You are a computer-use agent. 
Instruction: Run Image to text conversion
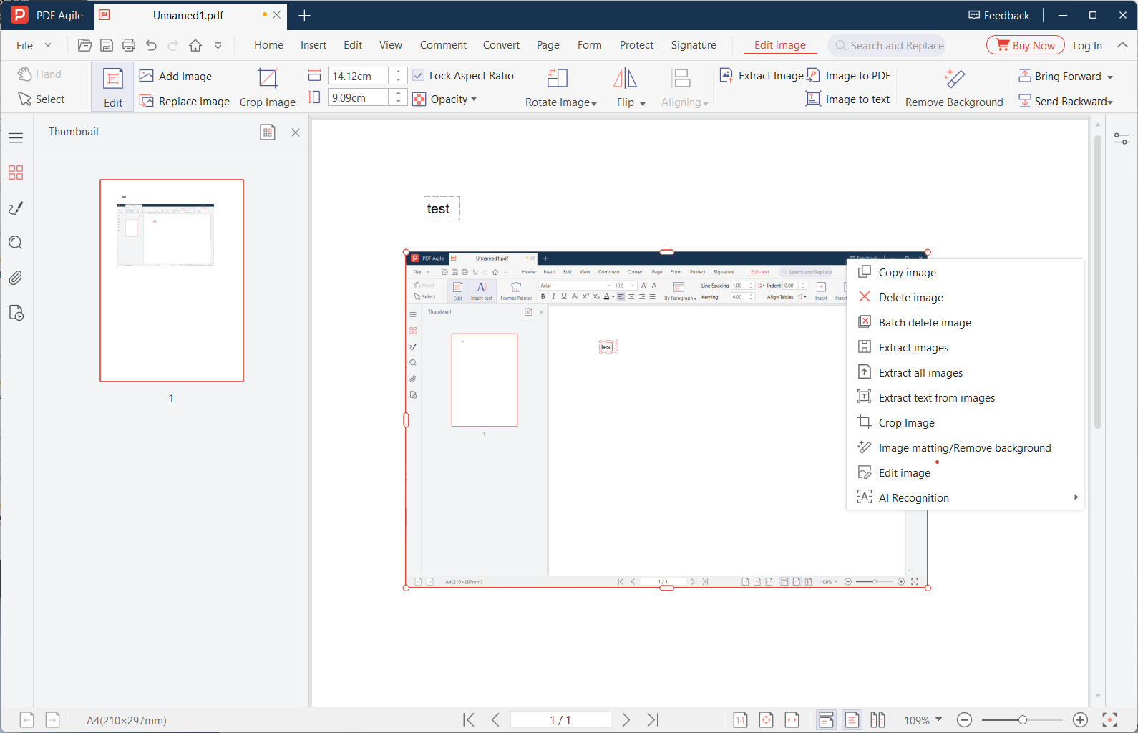tap(848, 99)
